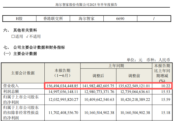Select the 本报告期比上年同期增减(%) header
The width and height of the screenshot is (174, 121).
(x=162, y=73)
